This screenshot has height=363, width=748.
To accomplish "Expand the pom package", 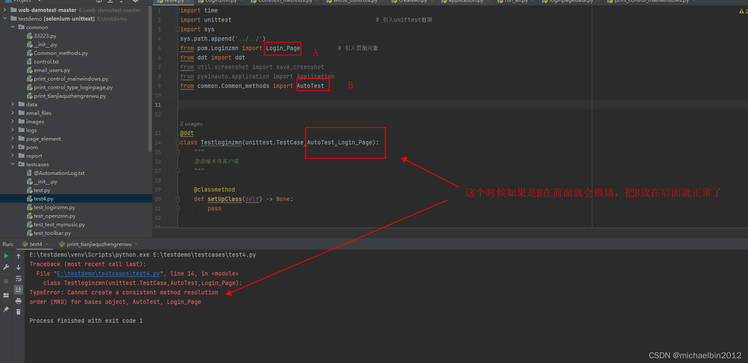I will coord(13,147).
